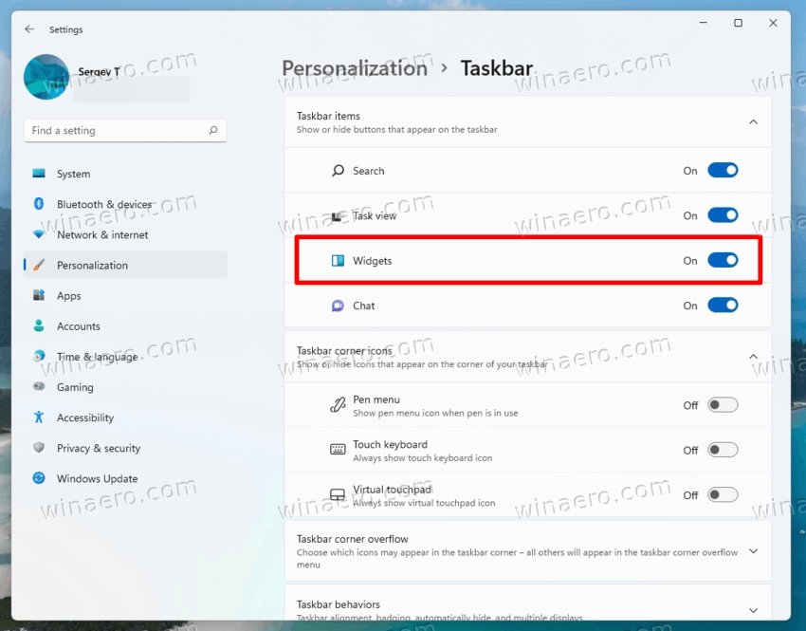Viewport: 806px width, 631px height.
Task: Go to Network & internet section
Action: [x=125, y=234]
